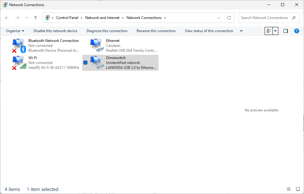
Task: Click the Bluetooth Network Connection adapter icon
Action: [19, 46]
